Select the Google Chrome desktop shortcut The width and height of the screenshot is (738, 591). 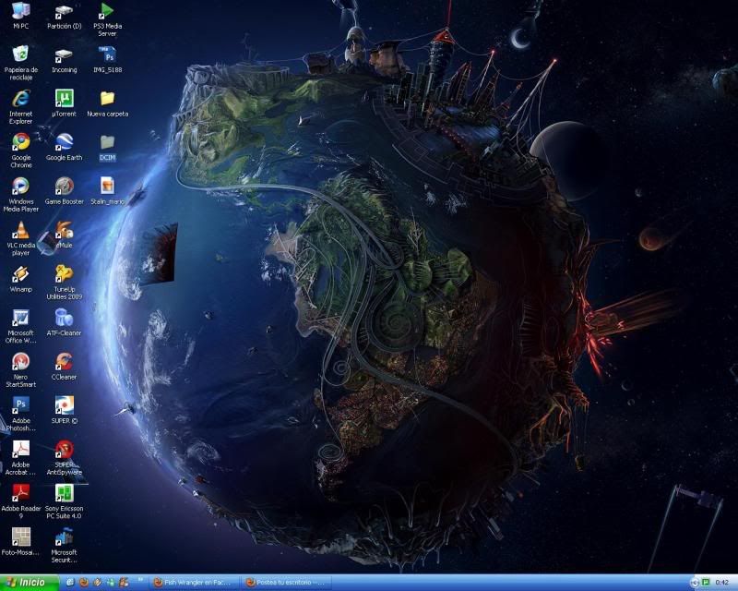(x=20, y=142)
